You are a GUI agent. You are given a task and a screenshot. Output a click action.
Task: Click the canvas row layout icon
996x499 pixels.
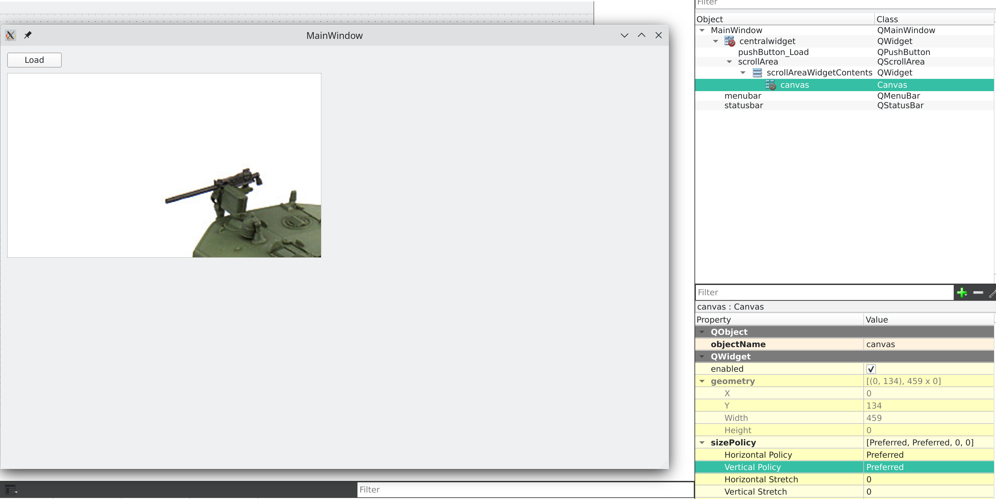click(771, 85)
